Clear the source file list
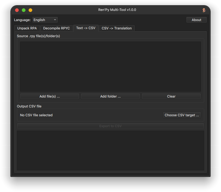This screenshot has height=192, width=221. (x=171, y=96)
